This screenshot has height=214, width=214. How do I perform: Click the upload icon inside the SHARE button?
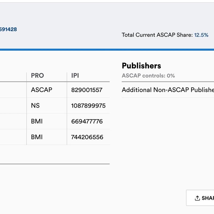[x=197, y=198]
